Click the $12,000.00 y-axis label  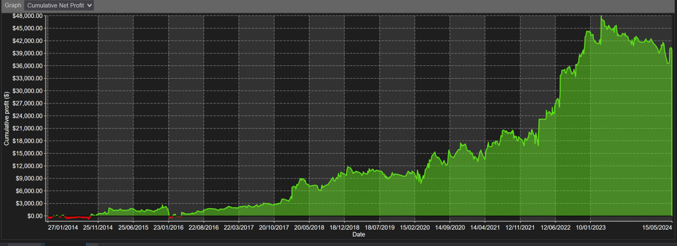[28, 166]
